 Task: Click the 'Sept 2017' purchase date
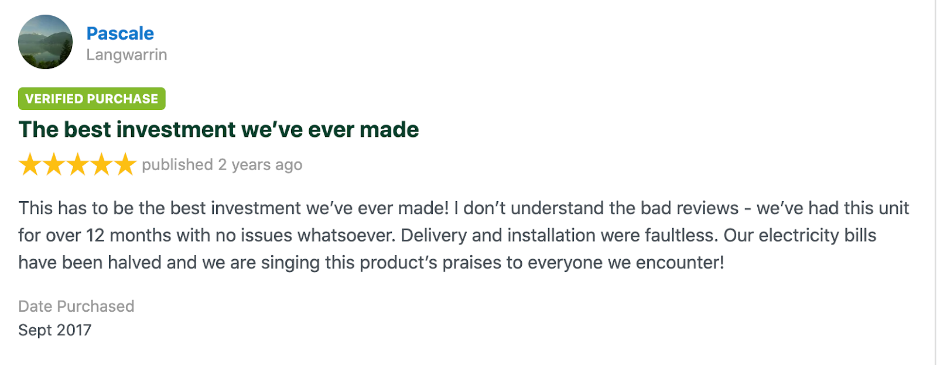point(55,330)
